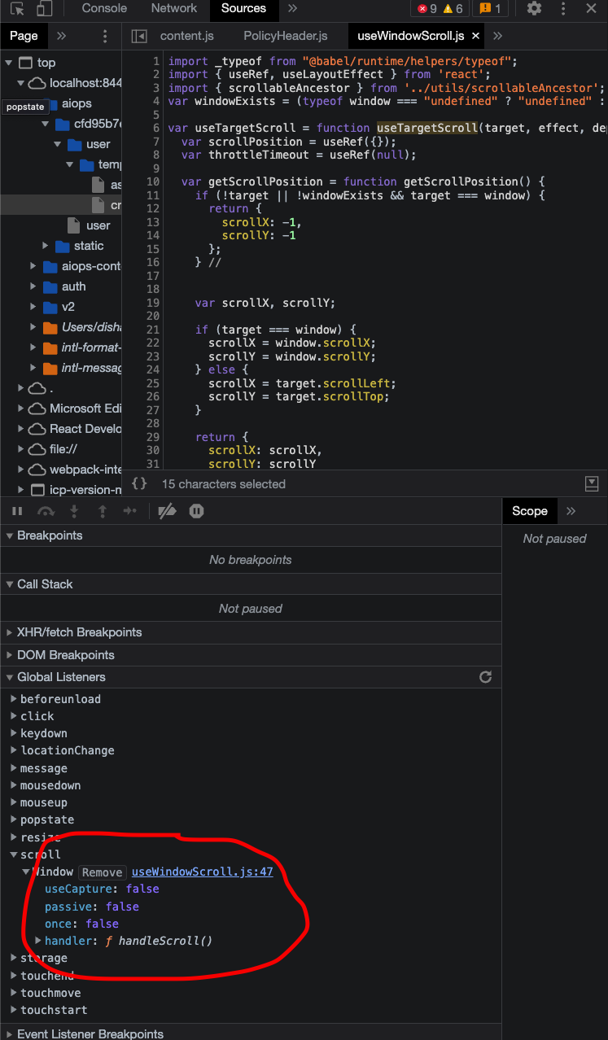This screenshot has height=1040, width=608.
Task: Click Remove next to the window scroll listener
Action: (102, 872)
